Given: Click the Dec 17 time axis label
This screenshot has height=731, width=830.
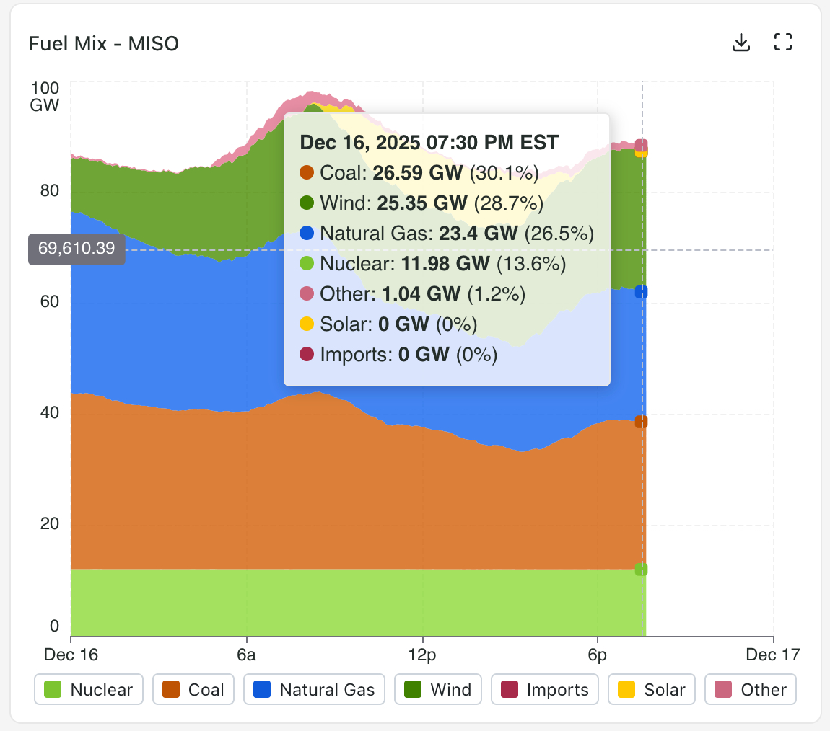Looking at the screenshot, I should coord(773,655).
